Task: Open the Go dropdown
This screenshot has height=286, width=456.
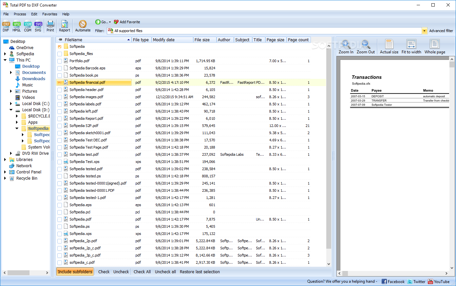Action: (103, 22)
